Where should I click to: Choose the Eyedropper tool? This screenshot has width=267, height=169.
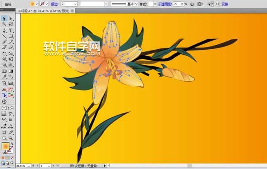coord(4,77)
